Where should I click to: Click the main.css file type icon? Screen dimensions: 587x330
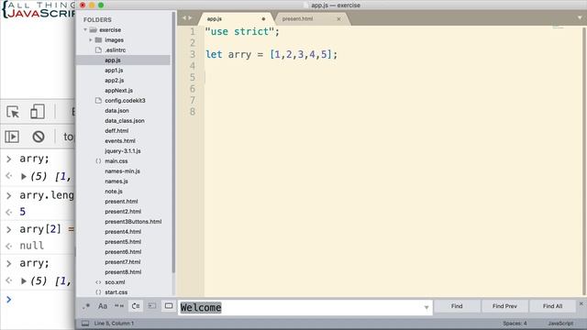tap(98, 161)
